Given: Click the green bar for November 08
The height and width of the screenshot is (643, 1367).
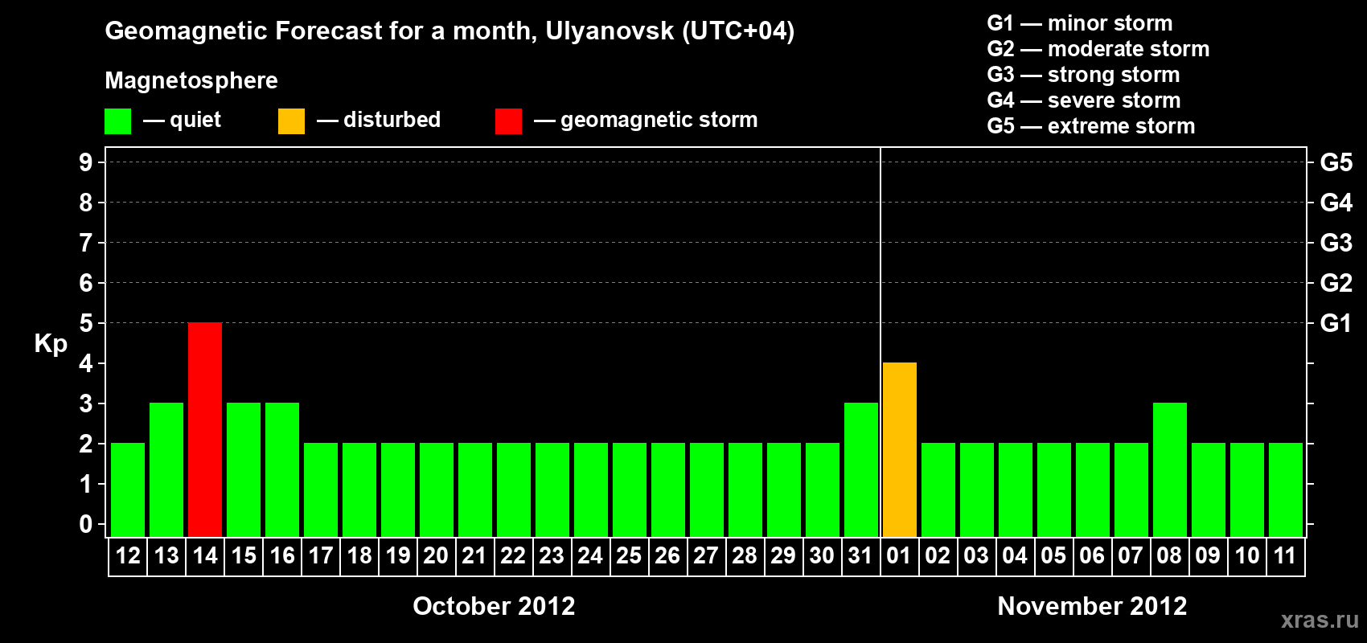Looking at the screenshot, I should click(1170, 469).
